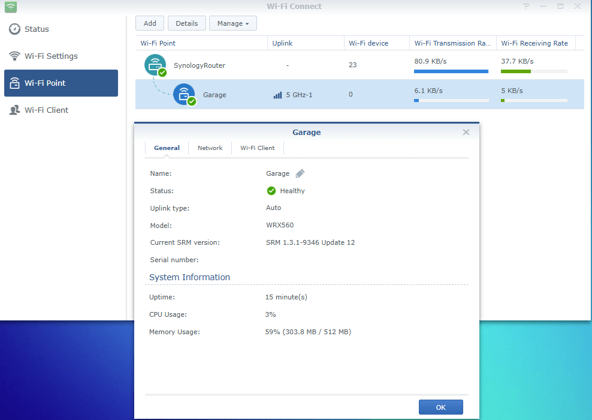
Task: Click the 37.7 KB/s receiving bar
Action: pos(534,71)
